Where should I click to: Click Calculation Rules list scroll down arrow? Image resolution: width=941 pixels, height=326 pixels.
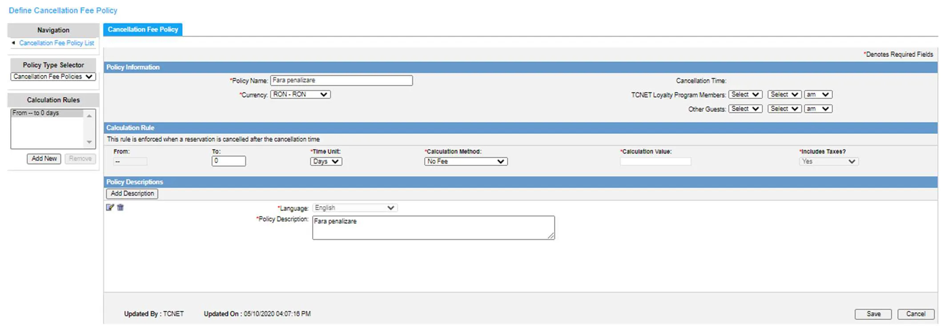tap(89, 142)
